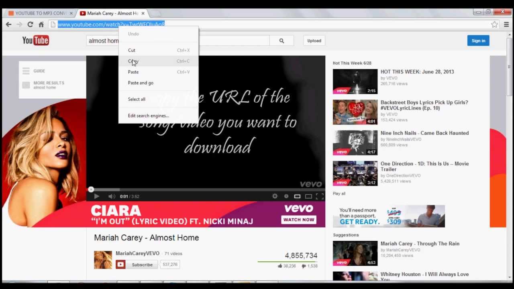514x289 pixels.
Task: Click the GET READY passport advertisement
Action: 389,216
